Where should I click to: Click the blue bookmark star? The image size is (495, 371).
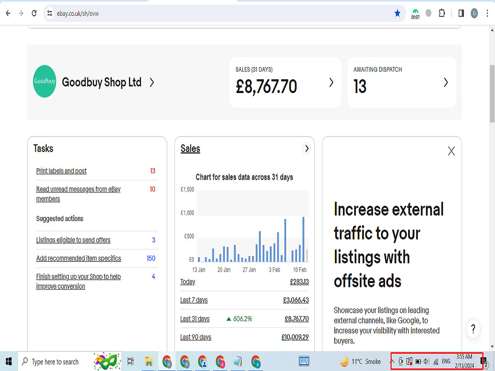(x=397, y=13)
